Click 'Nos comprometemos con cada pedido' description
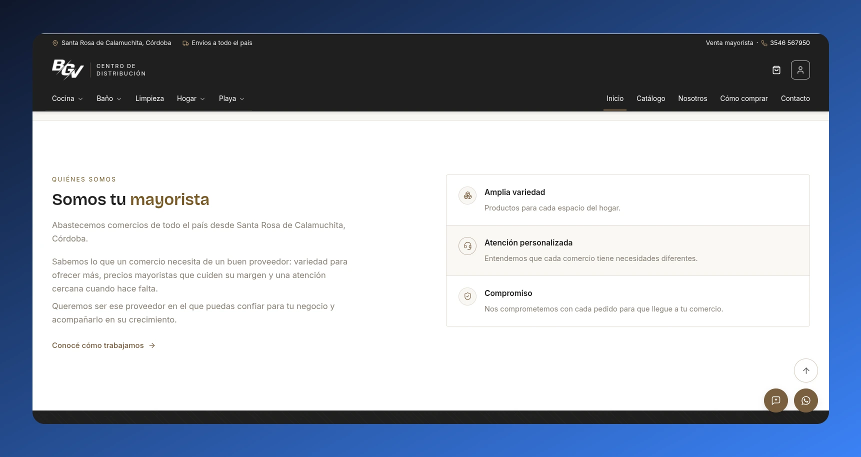 603,309
